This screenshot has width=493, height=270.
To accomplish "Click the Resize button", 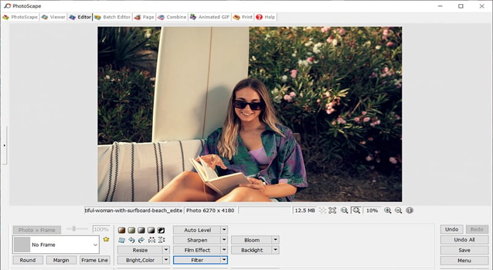I will [140, 250].
